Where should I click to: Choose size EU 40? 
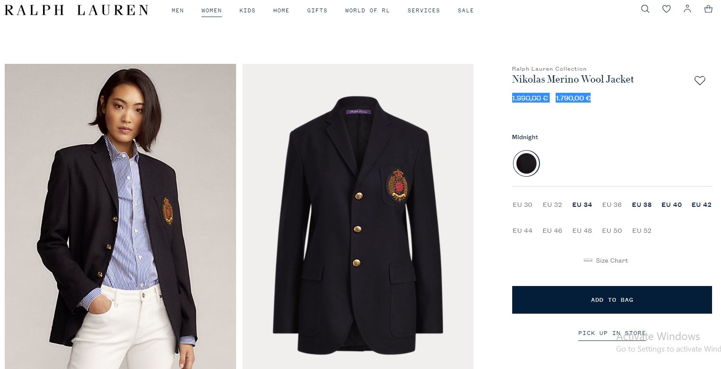pyautogui.click(x=672, y=205)
